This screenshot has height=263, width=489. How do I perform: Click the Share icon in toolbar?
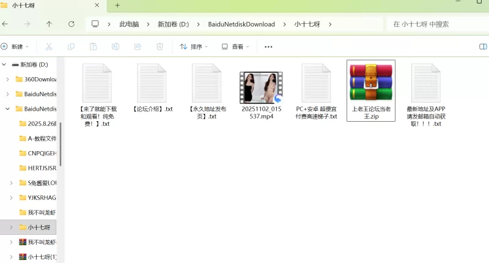tap(138, 46)
